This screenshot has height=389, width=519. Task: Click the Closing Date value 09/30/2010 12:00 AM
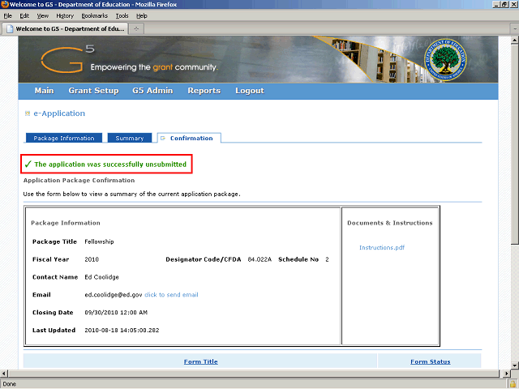point(116,313)
